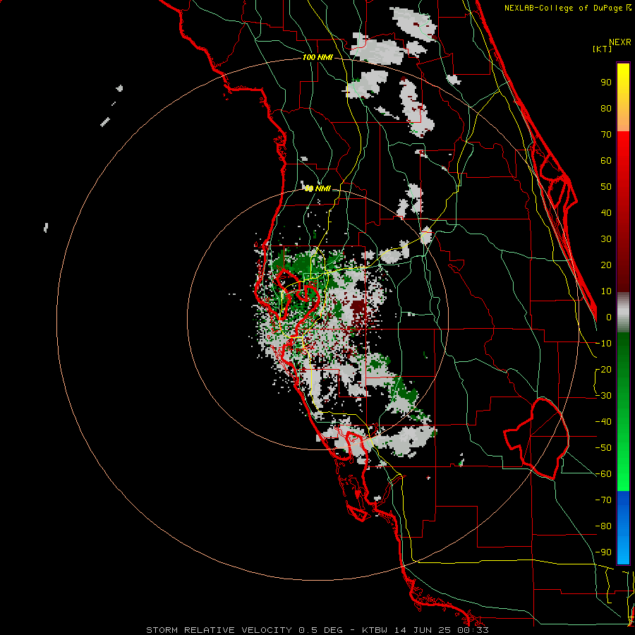Click the 10 value on the velocity scale
Image resolution: width=635 pixels, height=635 pixels.
(606, 291)
